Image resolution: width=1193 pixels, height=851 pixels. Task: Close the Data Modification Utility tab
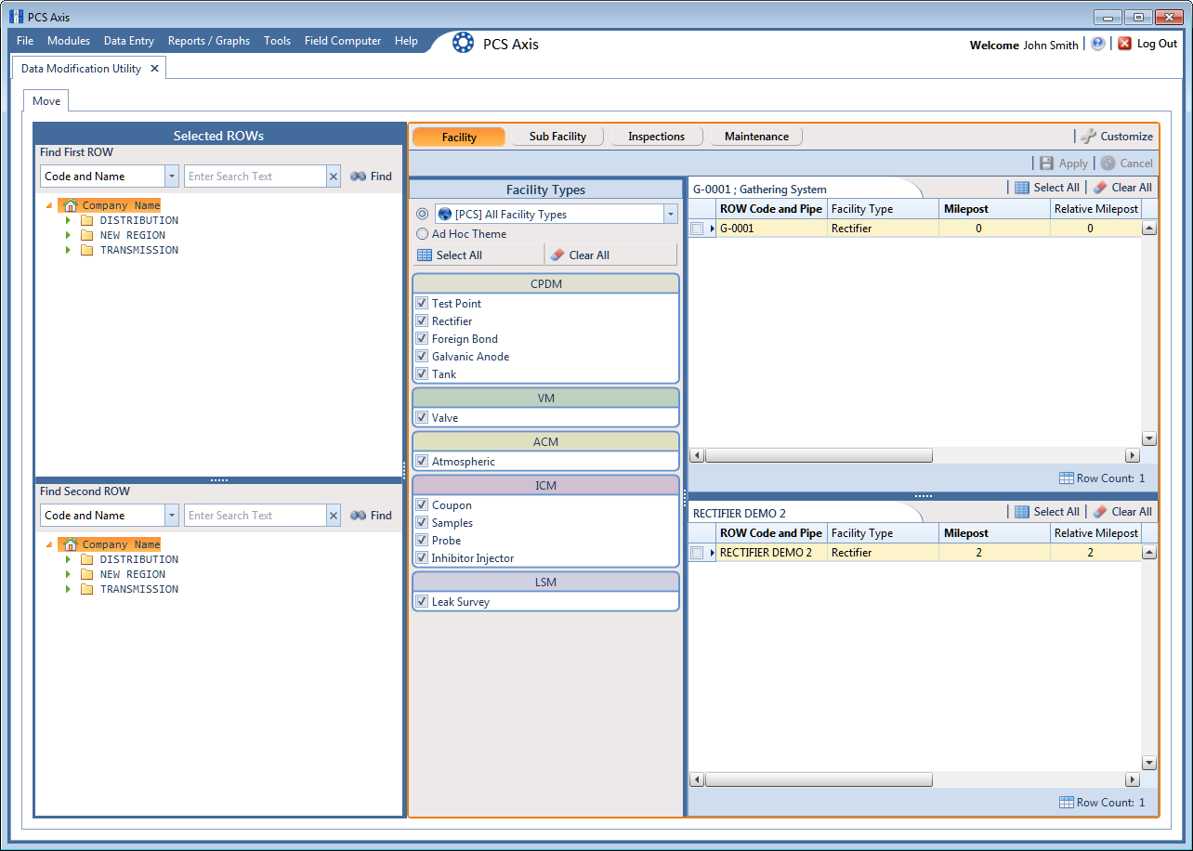pyautogui.click(x=154, y=69)
